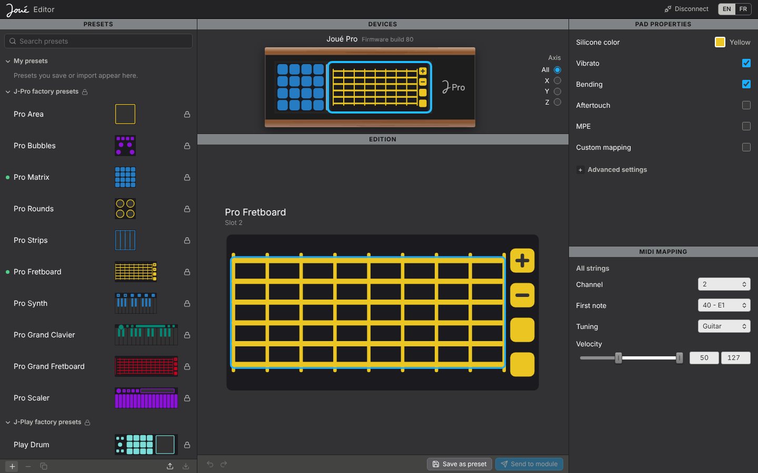Click the lock icon beside Pro Strips
758x473 pixels.
coord(187,240)
